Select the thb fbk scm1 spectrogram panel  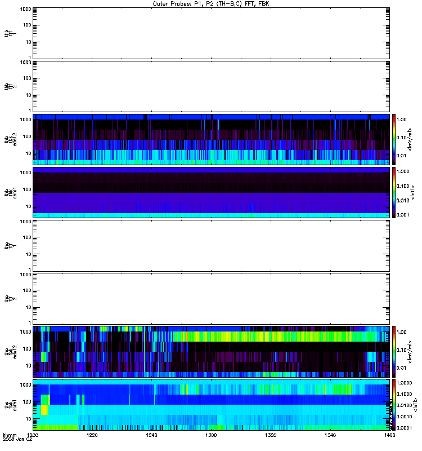[x=212, y=192]
